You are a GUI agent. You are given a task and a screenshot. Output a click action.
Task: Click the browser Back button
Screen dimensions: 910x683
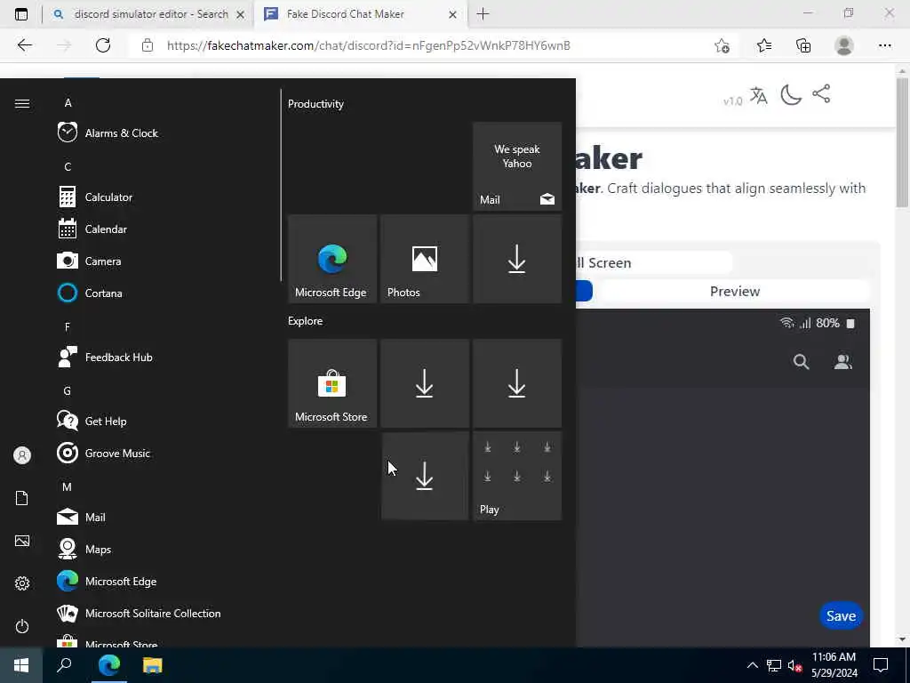coord(24,45)
